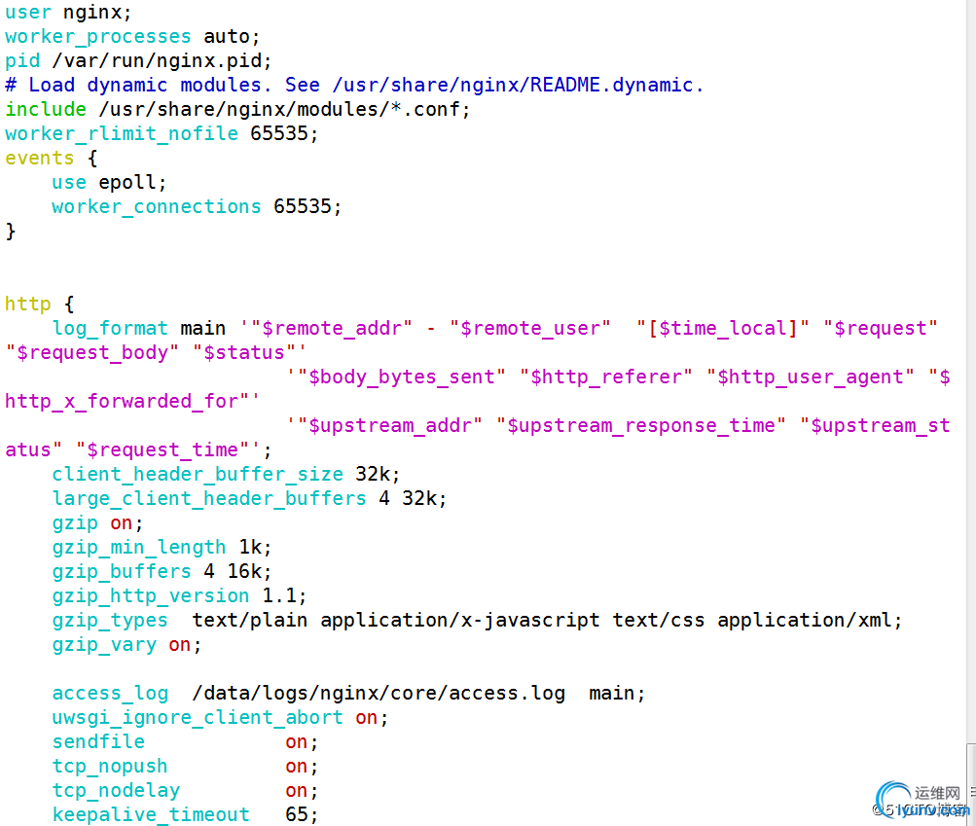Select the "$body_bytes_sent" variable
The width and height of the screenshot is (976, 826).
402,377
